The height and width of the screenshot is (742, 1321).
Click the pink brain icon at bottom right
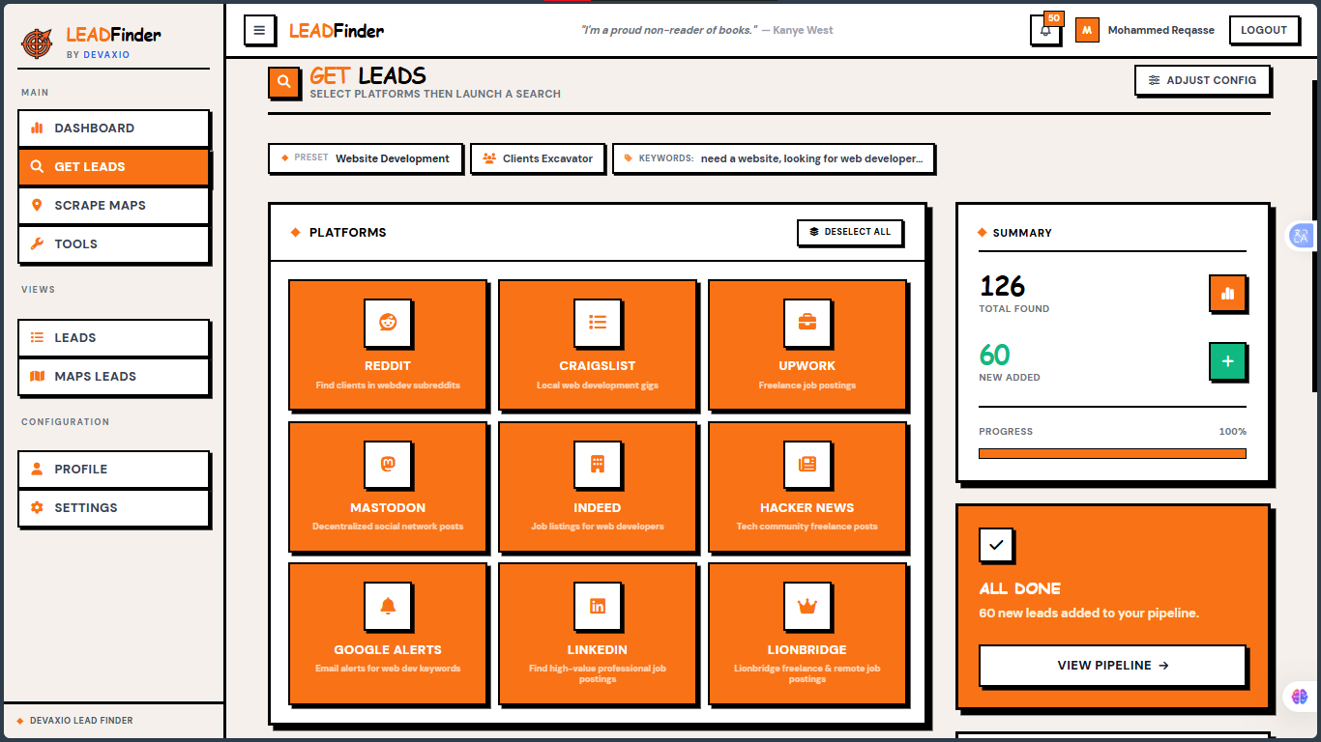(1299, 696)
